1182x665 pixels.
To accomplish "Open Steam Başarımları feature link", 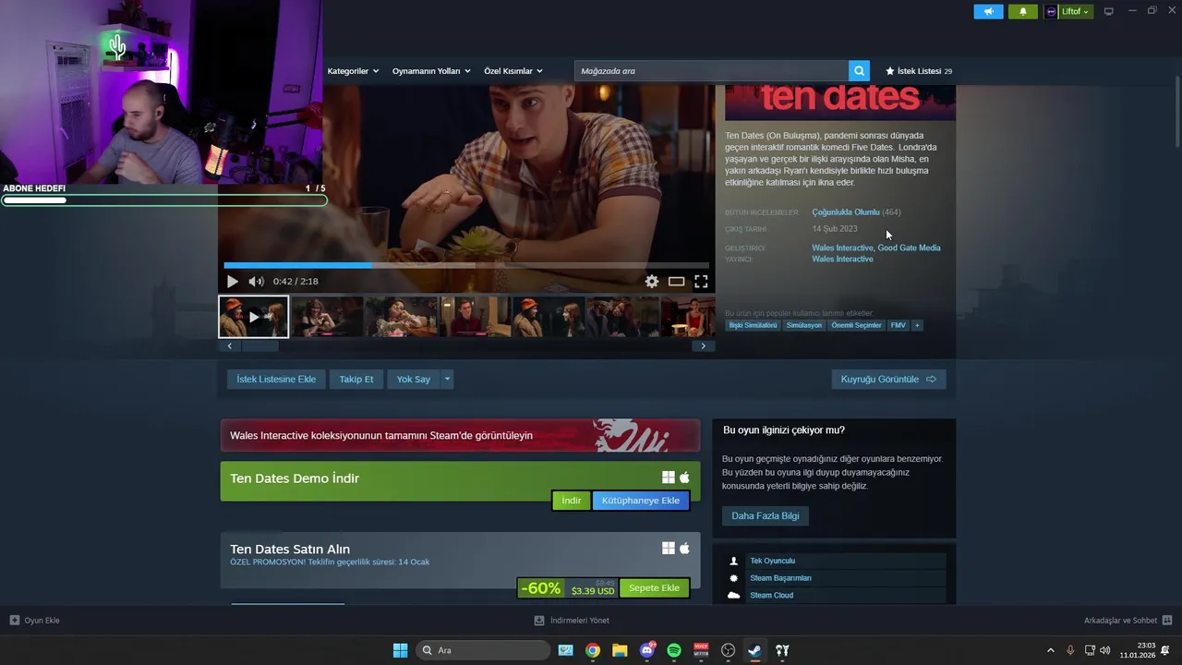I will (780, 578).
